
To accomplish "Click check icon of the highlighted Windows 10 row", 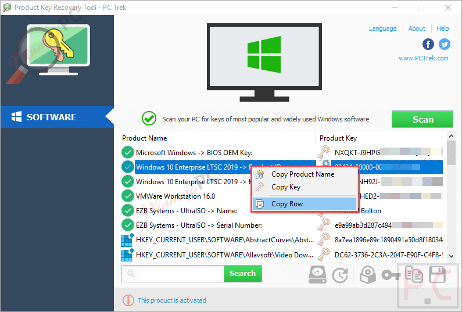I will pyautogui.click(x=128, y=167).
